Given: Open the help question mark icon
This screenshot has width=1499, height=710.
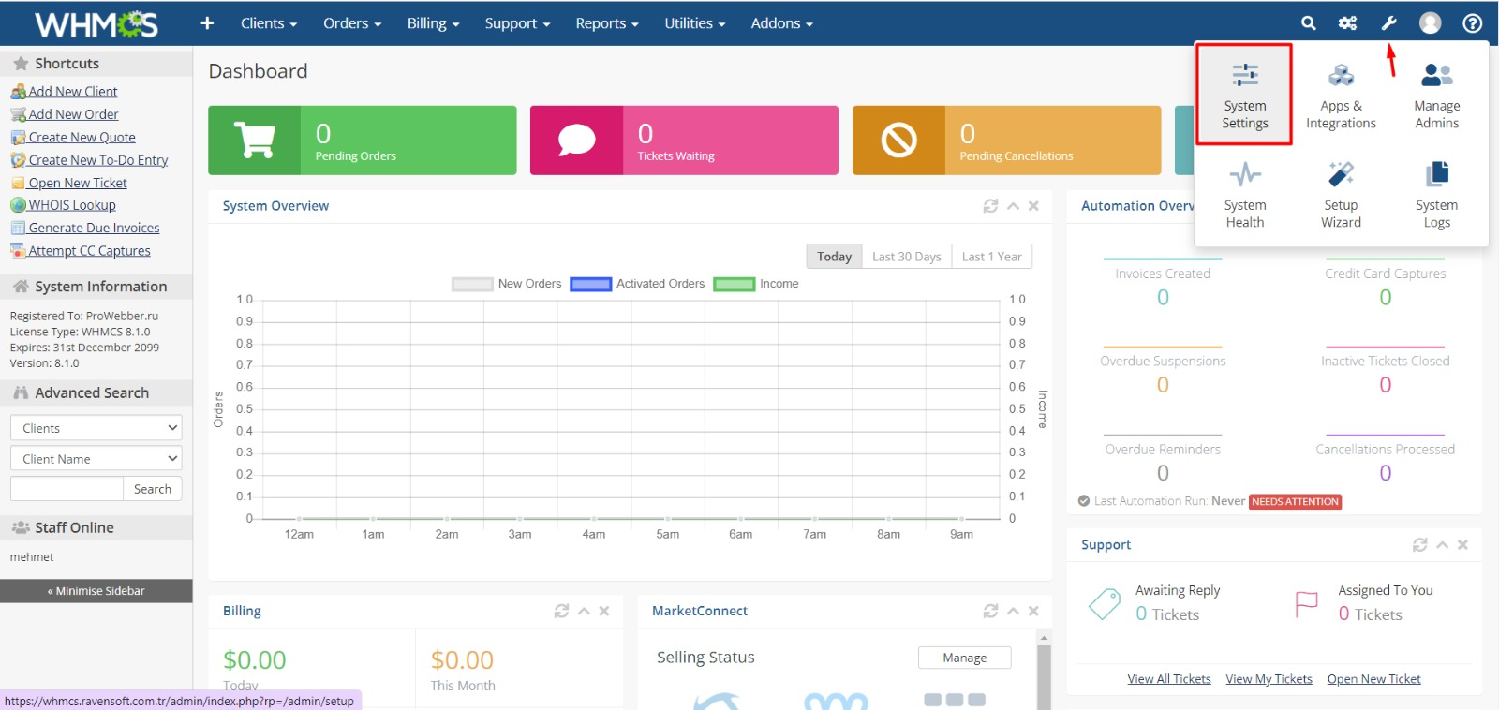Looking at the screenshot, I should coord(1472,23).
